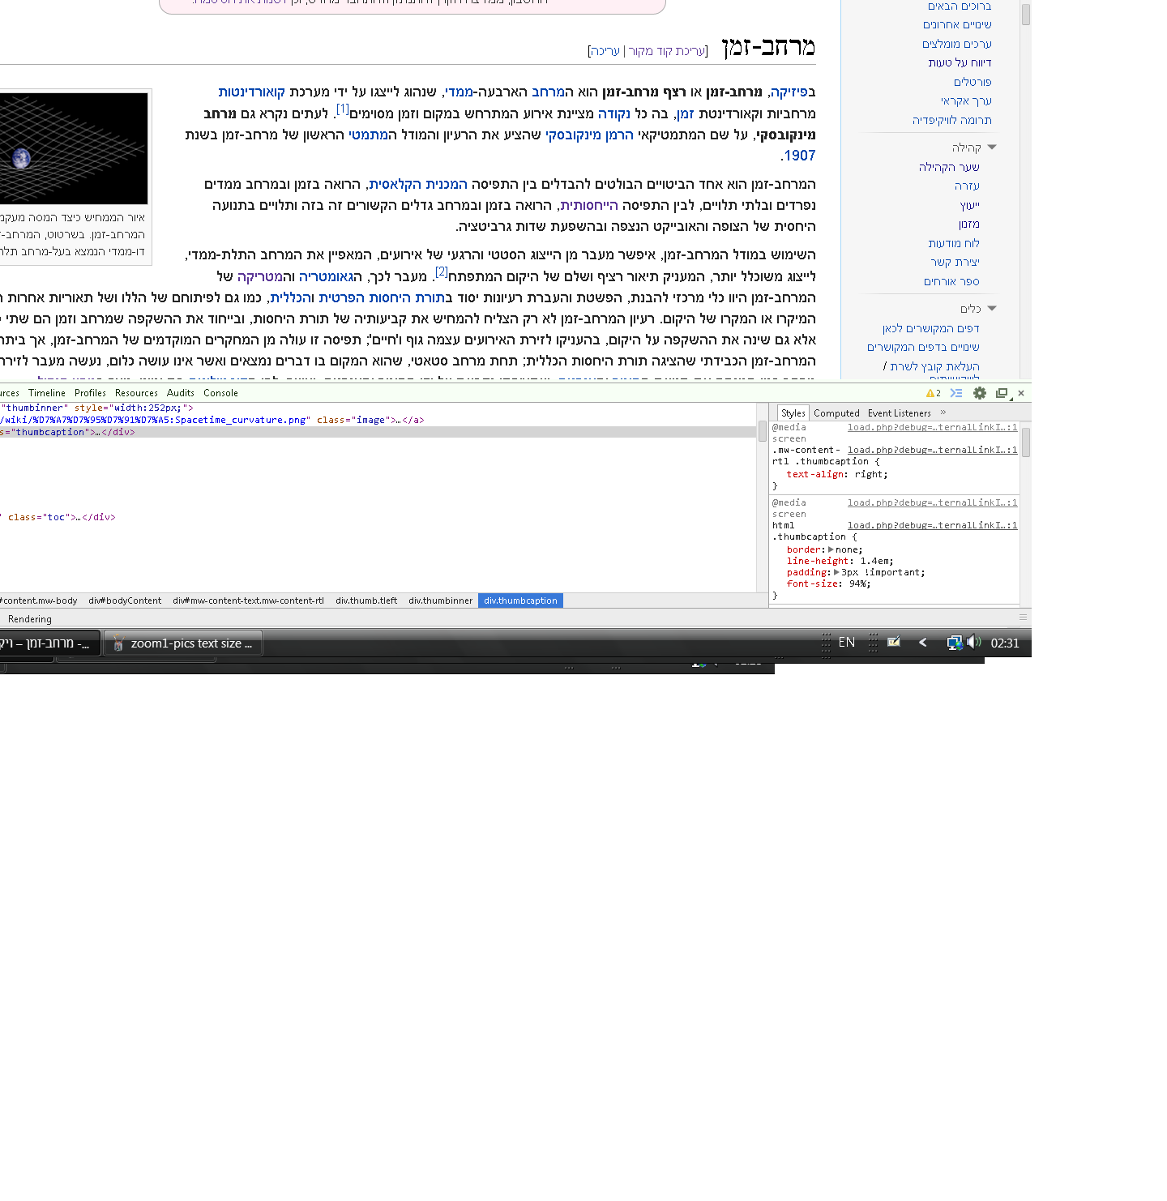Show more Styles sidebar tabs chevron
Image resolution: width=1167 pixels, height=1201 pixels.
point(943,412)
